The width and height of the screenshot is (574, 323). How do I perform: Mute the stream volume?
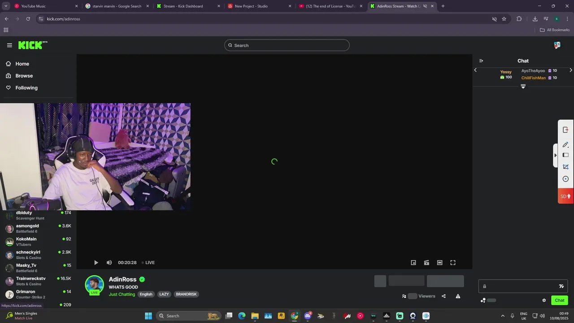tap(109, 262)
